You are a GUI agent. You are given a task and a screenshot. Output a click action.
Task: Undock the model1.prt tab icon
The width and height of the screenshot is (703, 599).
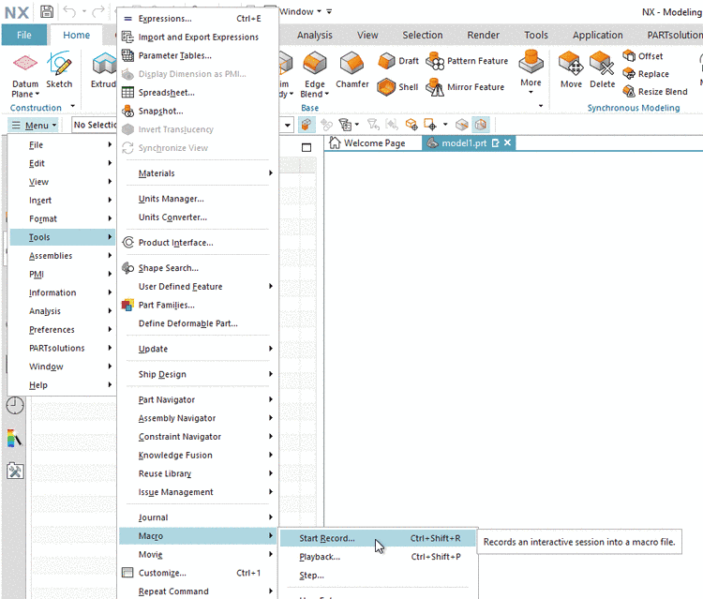496,142
